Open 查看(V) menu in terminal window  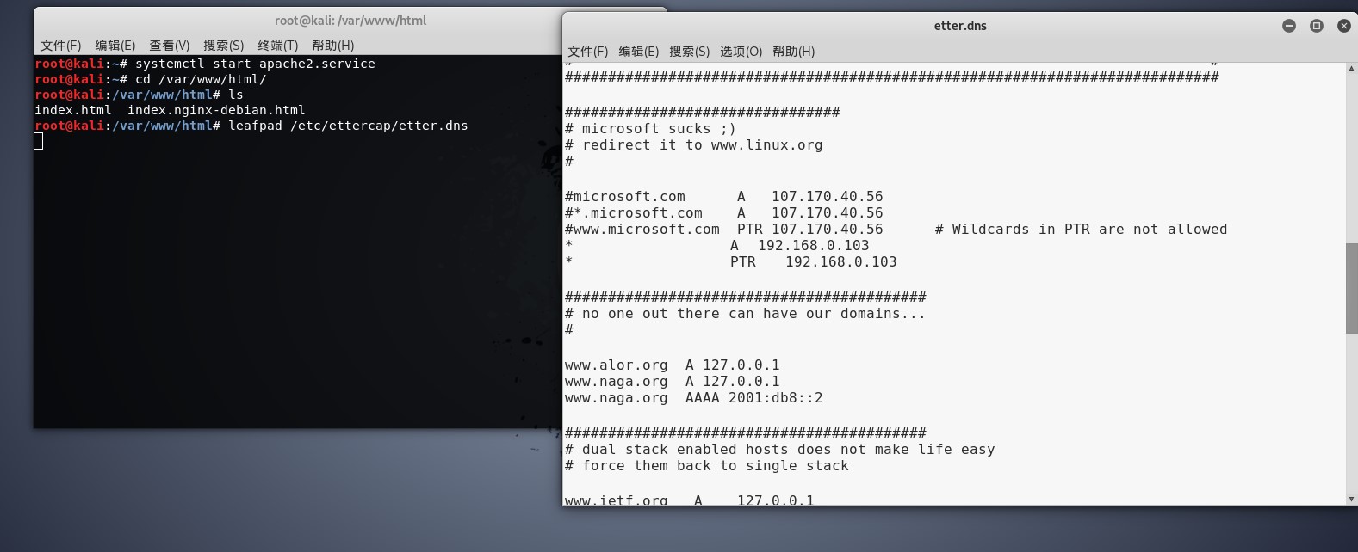[x=169, y=46]
